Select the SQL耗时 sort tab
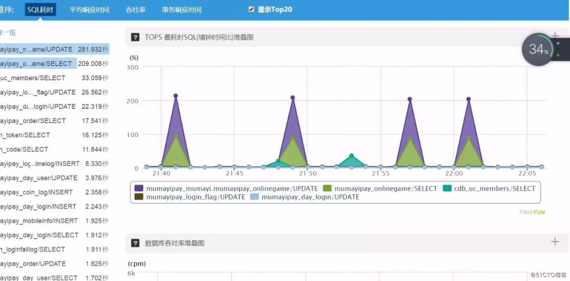 (x=40, y=10)
